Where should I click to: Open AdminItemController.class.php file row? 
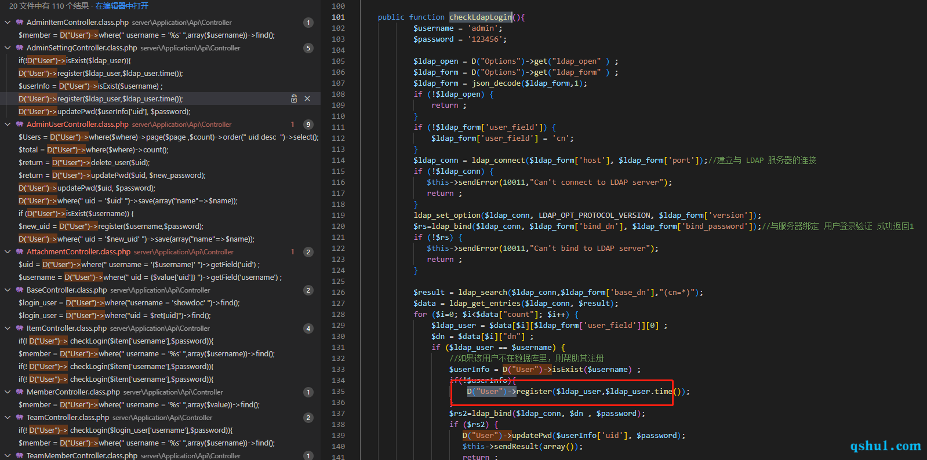160,23
